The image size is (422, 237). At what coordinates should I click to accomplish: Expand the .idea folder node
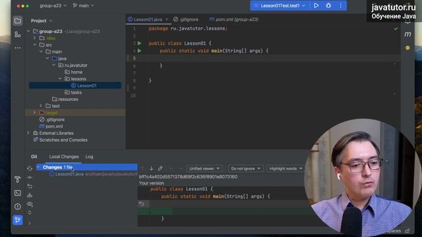pyautogui.click(x=35, y=38)
